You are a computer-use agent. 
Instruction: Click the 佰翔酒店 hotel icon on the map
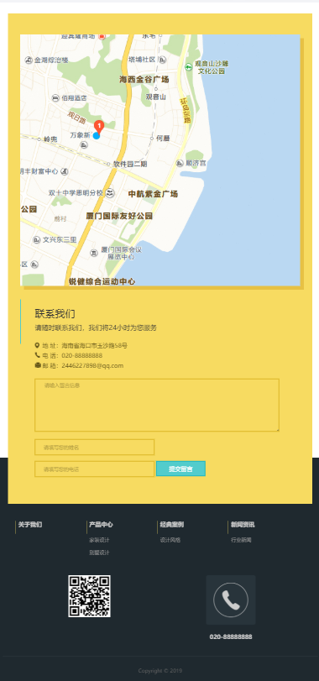pyautogui.click(x=55, y=98)
